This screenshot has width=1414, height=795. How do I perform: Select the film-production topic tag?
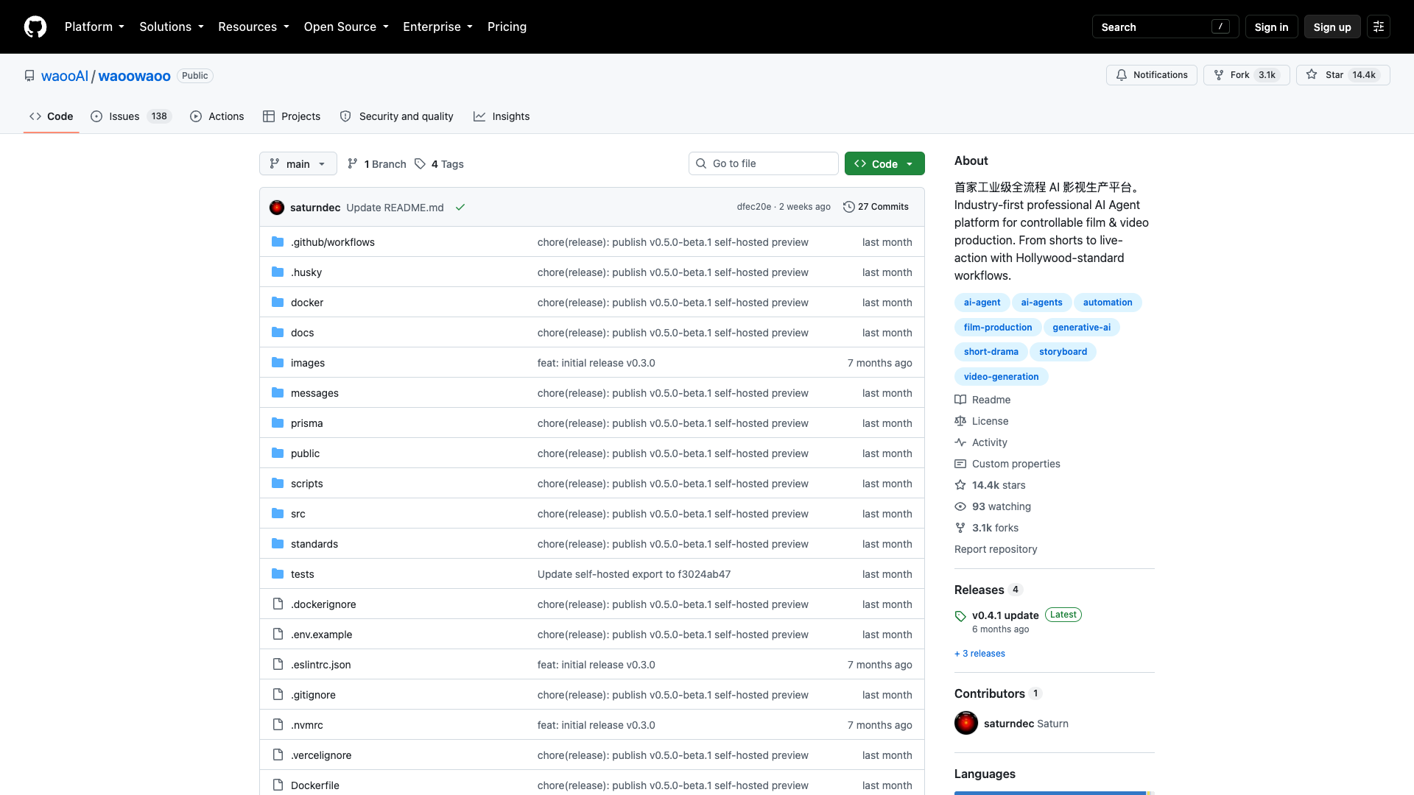[997, 328]
